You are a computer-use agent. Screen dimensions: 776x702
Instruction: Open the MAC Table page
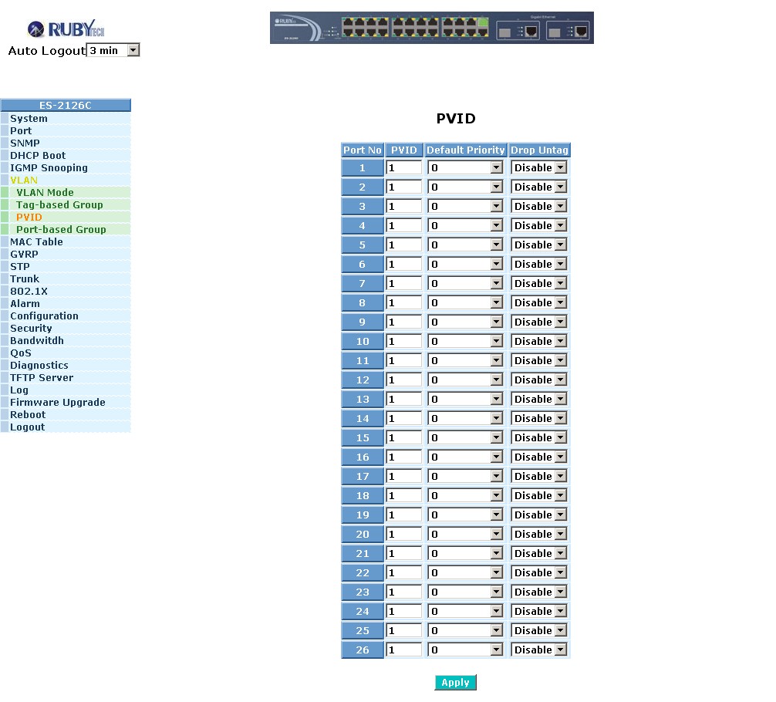(36, 242)
